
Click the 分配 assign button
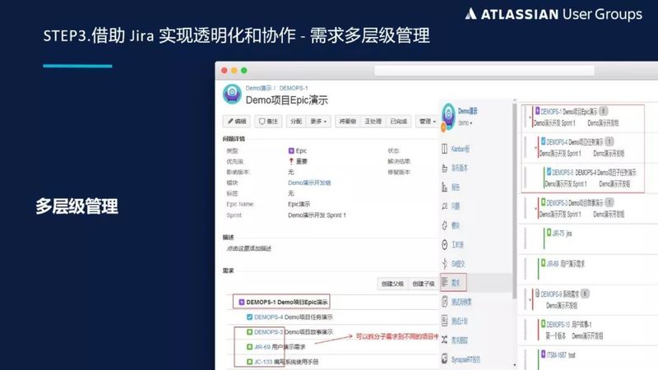[x=296, y=121]
